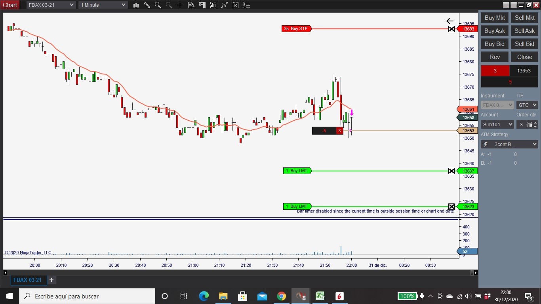Click the Buy Ask button
This screenshot has width=541, height=304.
(495, 31)
